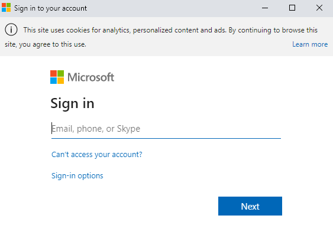Click the cookie notice info circle icon
The image size is (333, 235).
tap(11, 30)
